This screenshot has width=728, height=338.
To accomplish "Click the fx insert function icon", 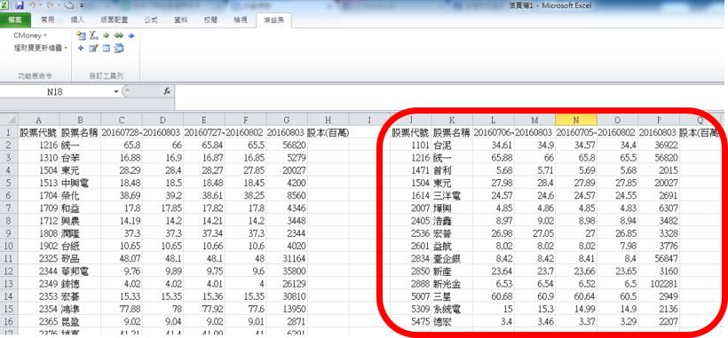I will pos(167,91).
